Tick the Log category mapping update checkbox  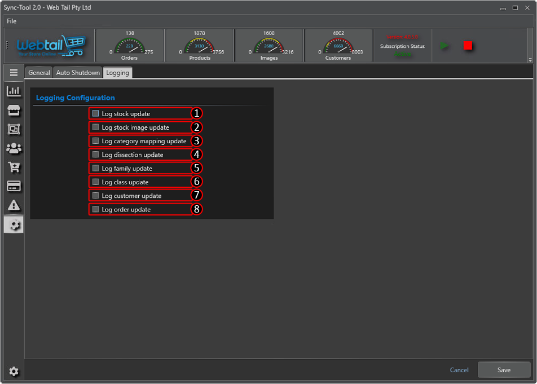click(96, 141)
